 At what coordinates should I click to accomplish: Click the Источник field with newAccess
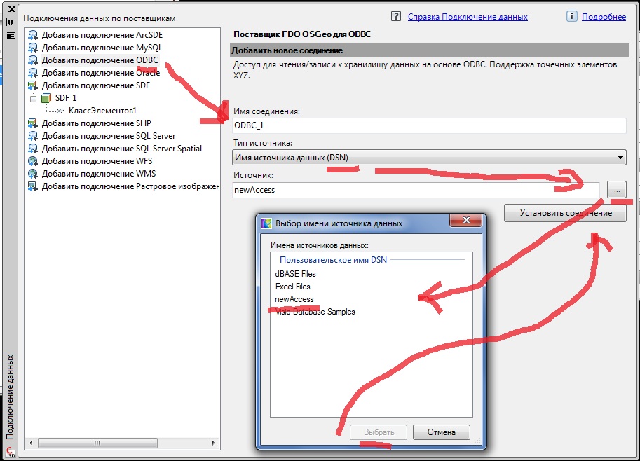click(416, 190)
